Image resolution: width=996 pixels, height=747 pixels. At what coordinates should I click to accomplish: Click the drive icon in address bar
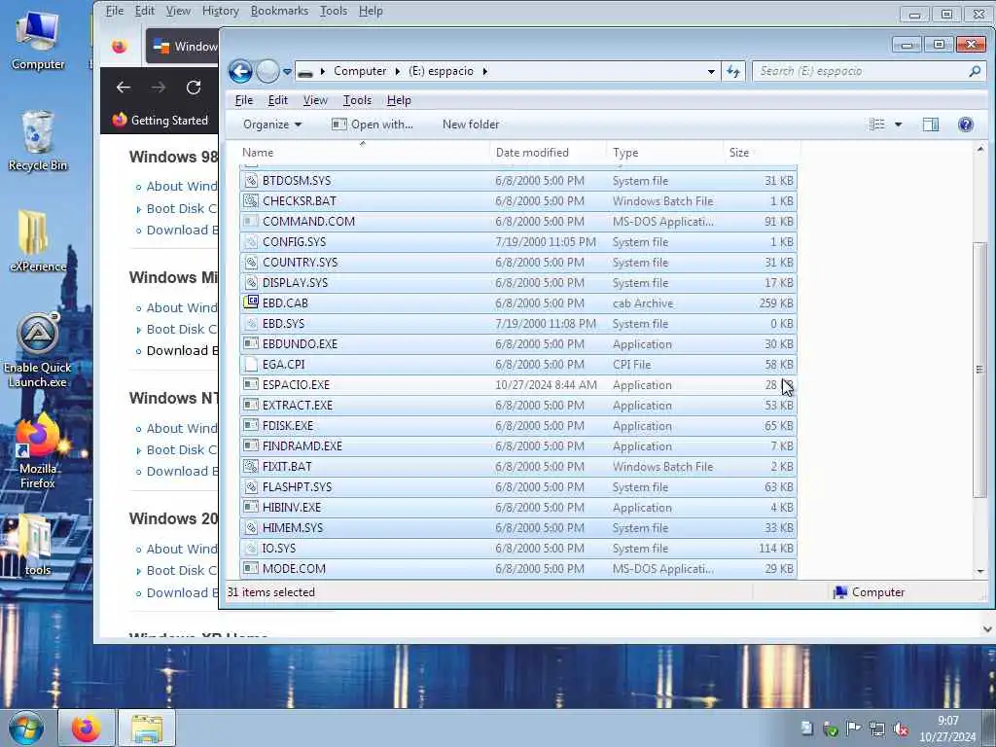(305, 72)
